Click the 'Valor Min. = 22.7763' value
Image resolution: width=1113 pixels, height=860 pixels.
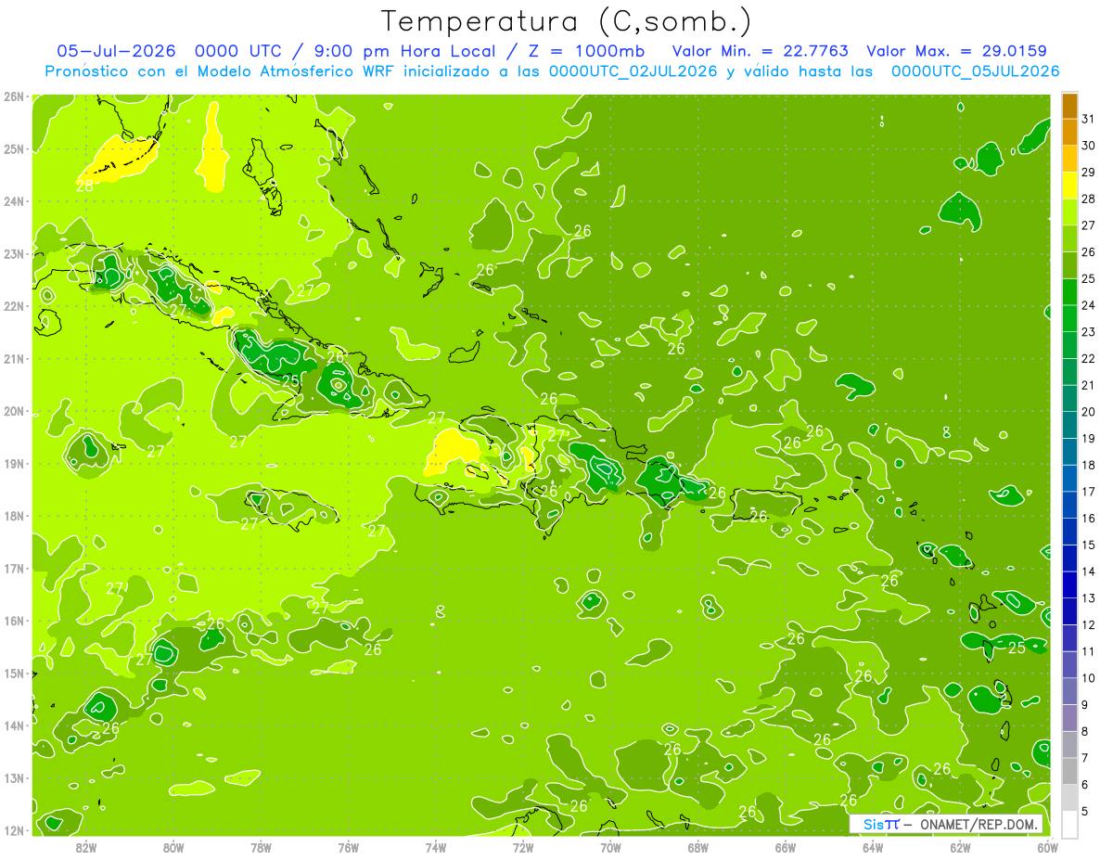(x=760, y=51)
